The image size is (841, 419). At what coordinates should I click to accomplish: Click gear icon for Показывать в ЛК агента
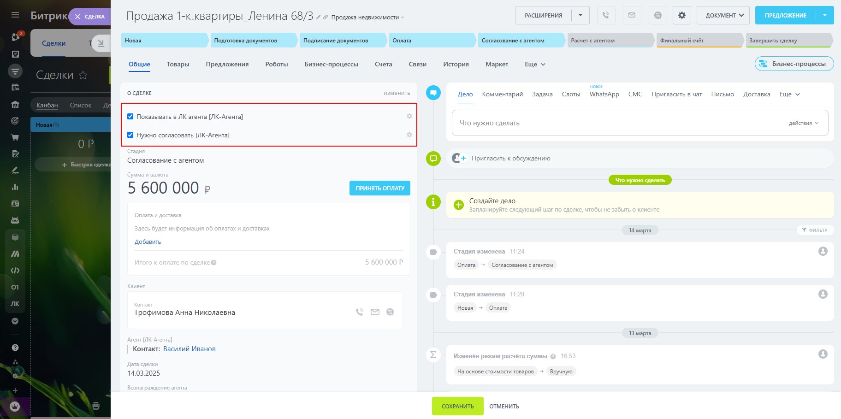pos(409,116)
